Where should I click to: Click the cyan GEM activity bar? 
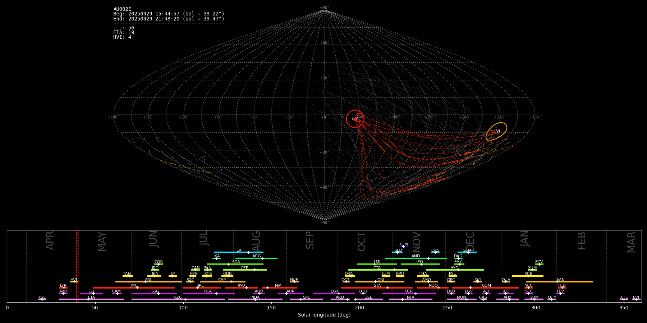467,252
